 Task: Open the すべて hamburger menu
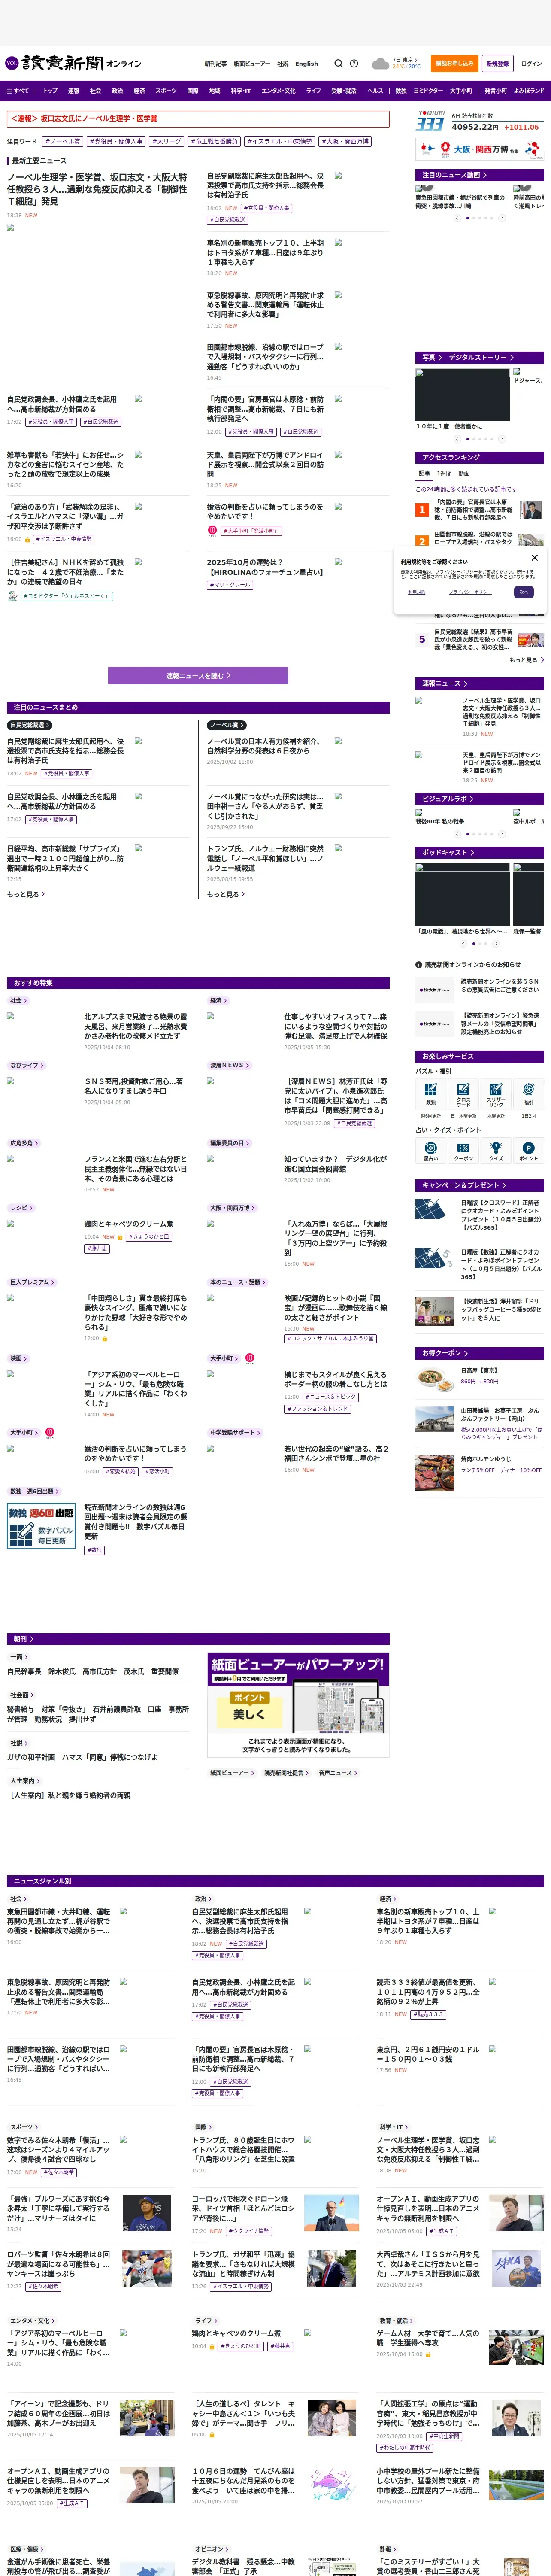[17, 91]
